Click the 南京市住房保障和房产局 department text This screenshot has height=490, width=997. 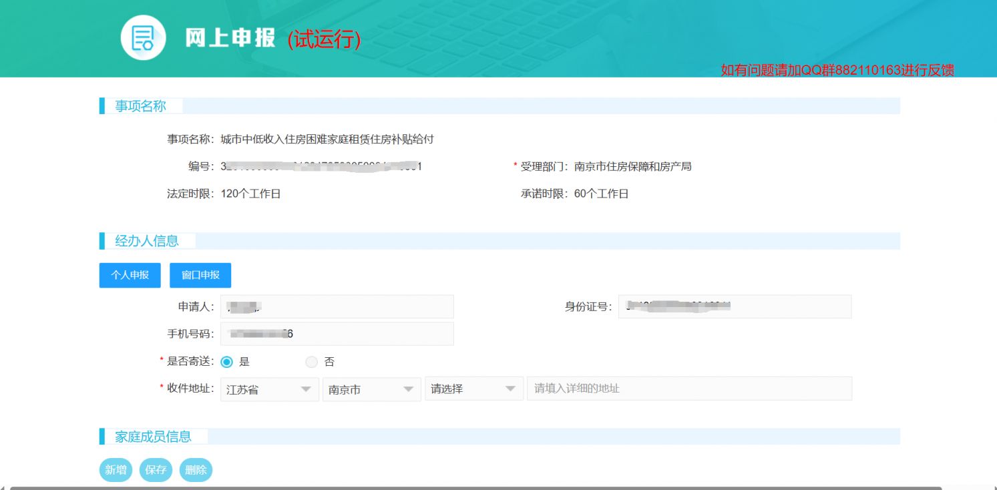coord(633,167)
